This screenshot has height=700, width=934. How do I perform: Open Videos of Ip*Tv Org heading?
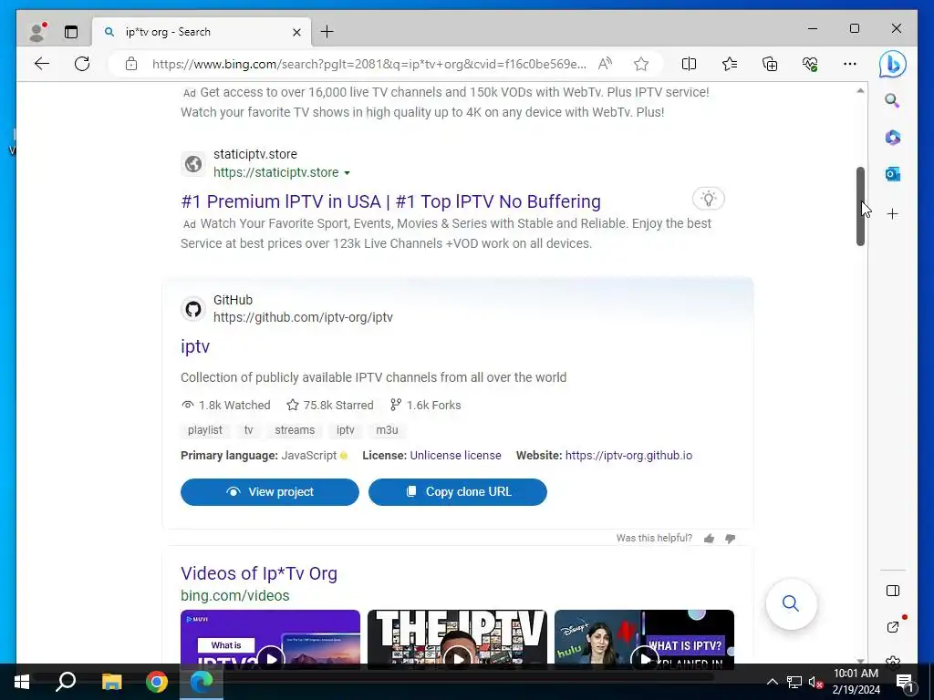click(259, 573)
